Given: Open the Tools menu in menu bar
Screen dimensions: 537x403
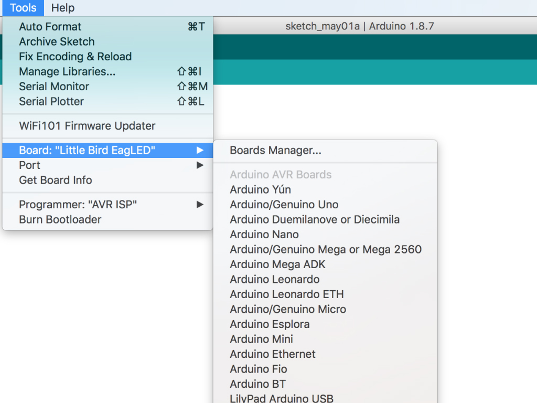Looking at the screenshot, I should pos(23,7).
